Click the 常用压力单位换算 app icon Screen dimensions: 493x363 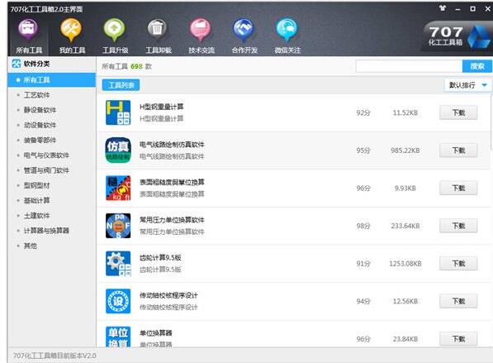click(118, 226)
